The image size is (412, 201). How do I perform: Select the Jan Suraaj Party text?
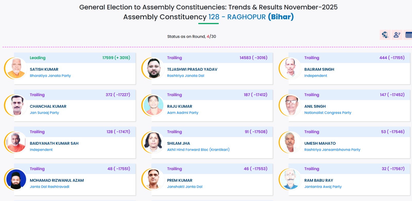pyautogui.click(x=44, y=113)
